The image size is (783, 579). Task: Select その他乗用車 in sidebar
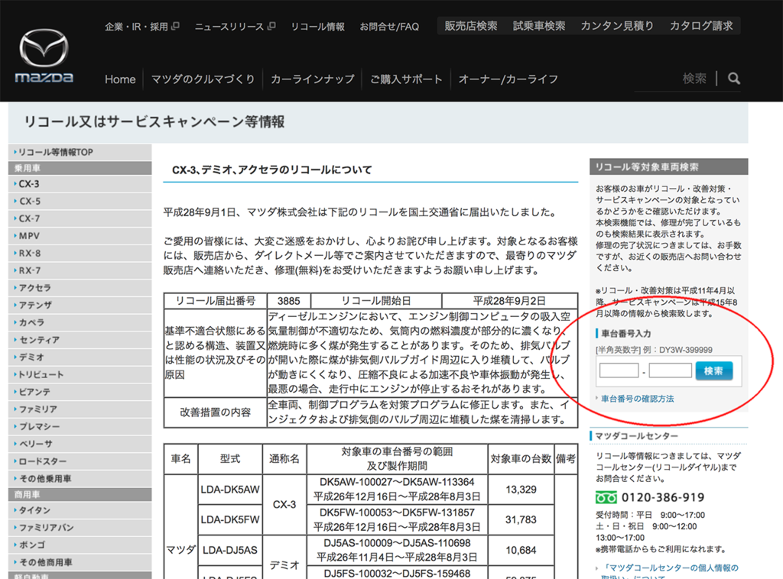pyautogui.click(x=80, y=479)
